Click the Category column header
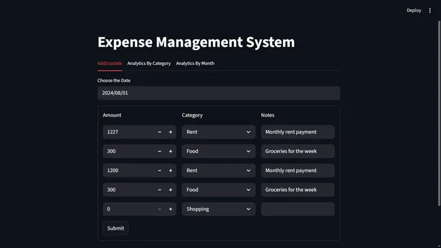The width and height of the screenshot is (441, 248). coord(192,115)
